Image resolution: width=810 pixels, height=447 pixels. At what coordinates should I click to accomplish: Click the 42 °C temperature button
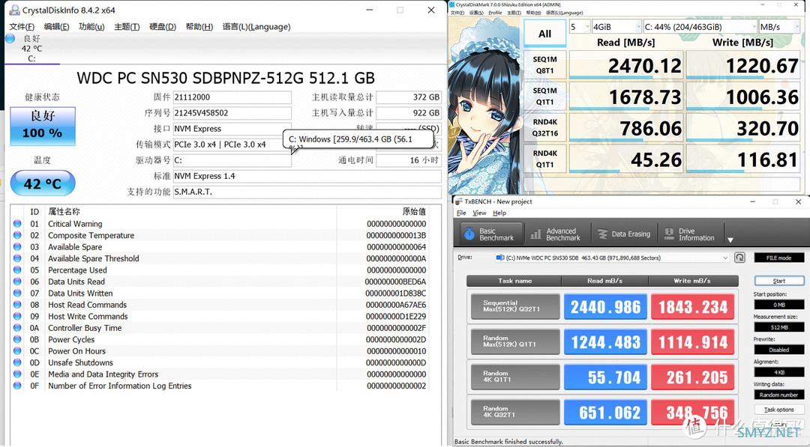click(x=43, y=183)
